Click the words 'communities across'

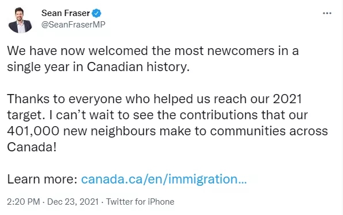[269, 131]
